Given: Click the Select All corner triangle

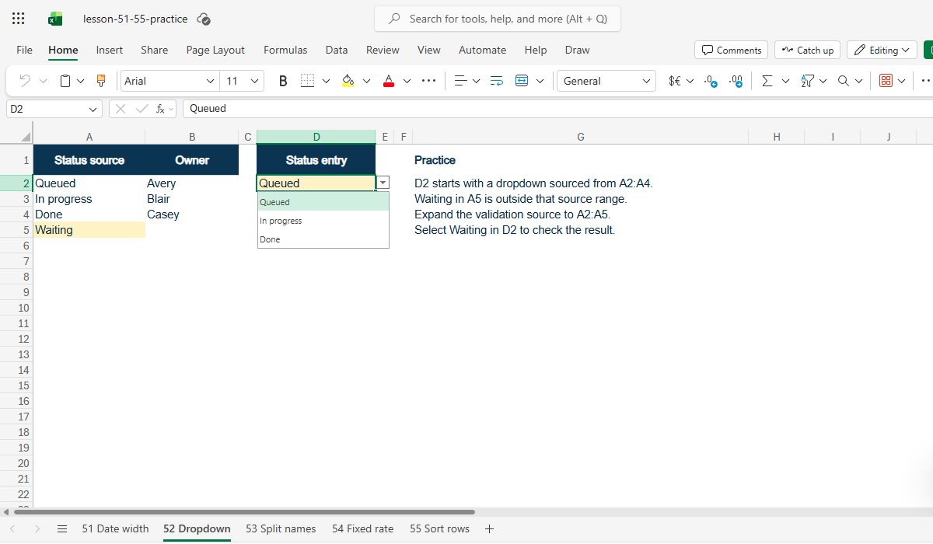Looking at the screenshot, I should click(26, 137).
